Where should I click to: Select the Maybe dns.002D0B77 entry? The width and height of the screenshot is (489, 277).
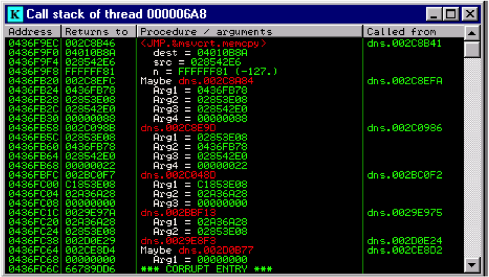(x=197, y=250)
